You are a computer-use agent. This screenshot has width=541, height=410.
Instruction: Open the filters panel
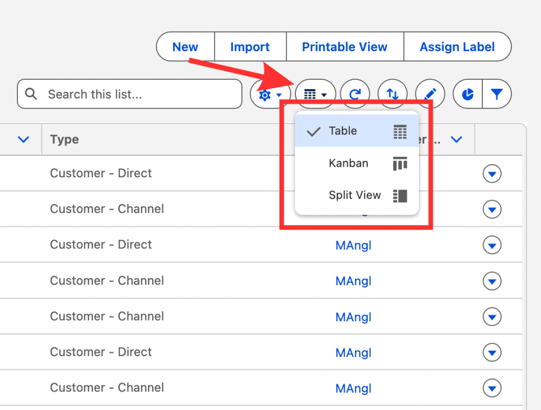pos(497,93)
